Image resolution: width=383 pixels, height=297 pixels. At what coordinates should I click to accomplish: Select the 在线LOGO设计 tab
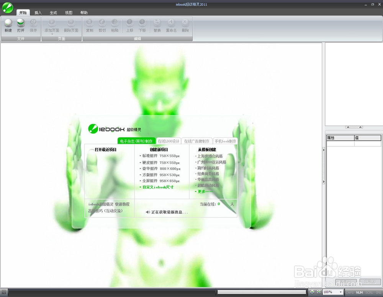(x=168, y=141)
